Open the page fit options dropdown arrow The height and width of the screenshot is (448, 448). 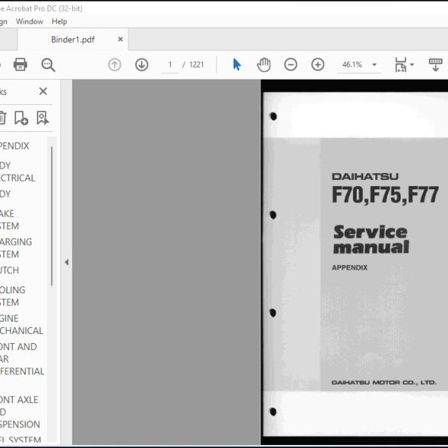pyautogui.click(x=412, y=64)
